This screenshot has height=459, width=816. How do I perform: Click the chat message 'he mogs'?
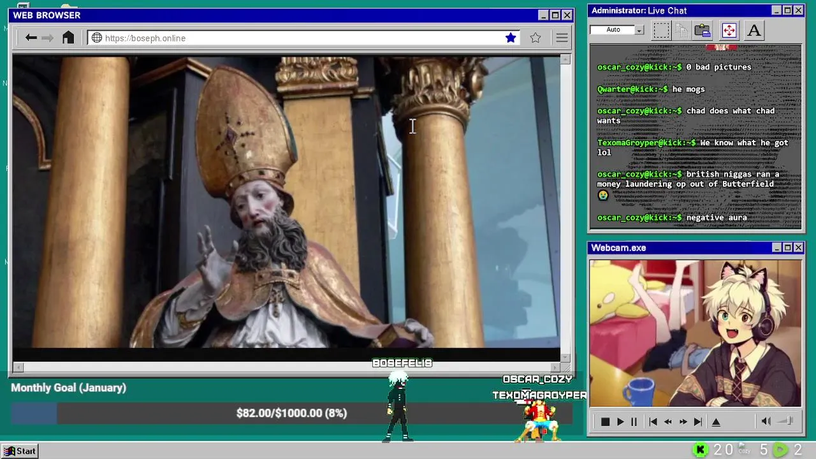click(x=688, y=89)
